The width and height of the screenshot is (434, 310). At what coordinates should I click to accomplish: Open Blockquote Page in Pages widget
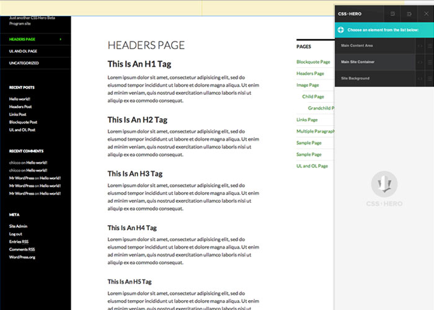[x=313, y=62]
